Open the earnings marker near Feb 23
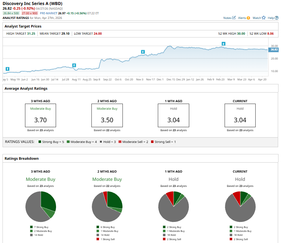The image size is (281, 243). tap(224, 44)
